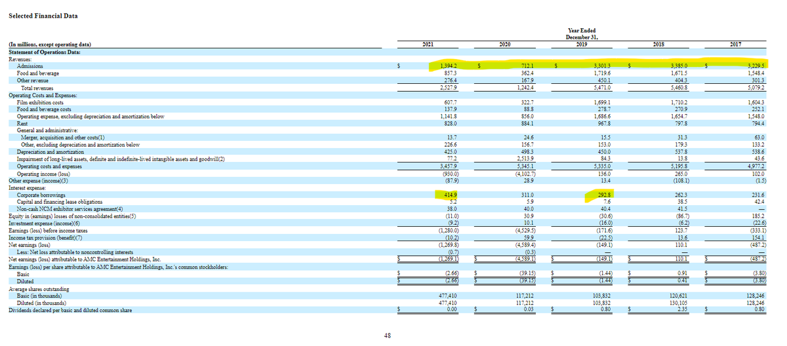Click '(In millions, except operating data)' label
This screenshot has height=346, width=787.
coord(50,45)
